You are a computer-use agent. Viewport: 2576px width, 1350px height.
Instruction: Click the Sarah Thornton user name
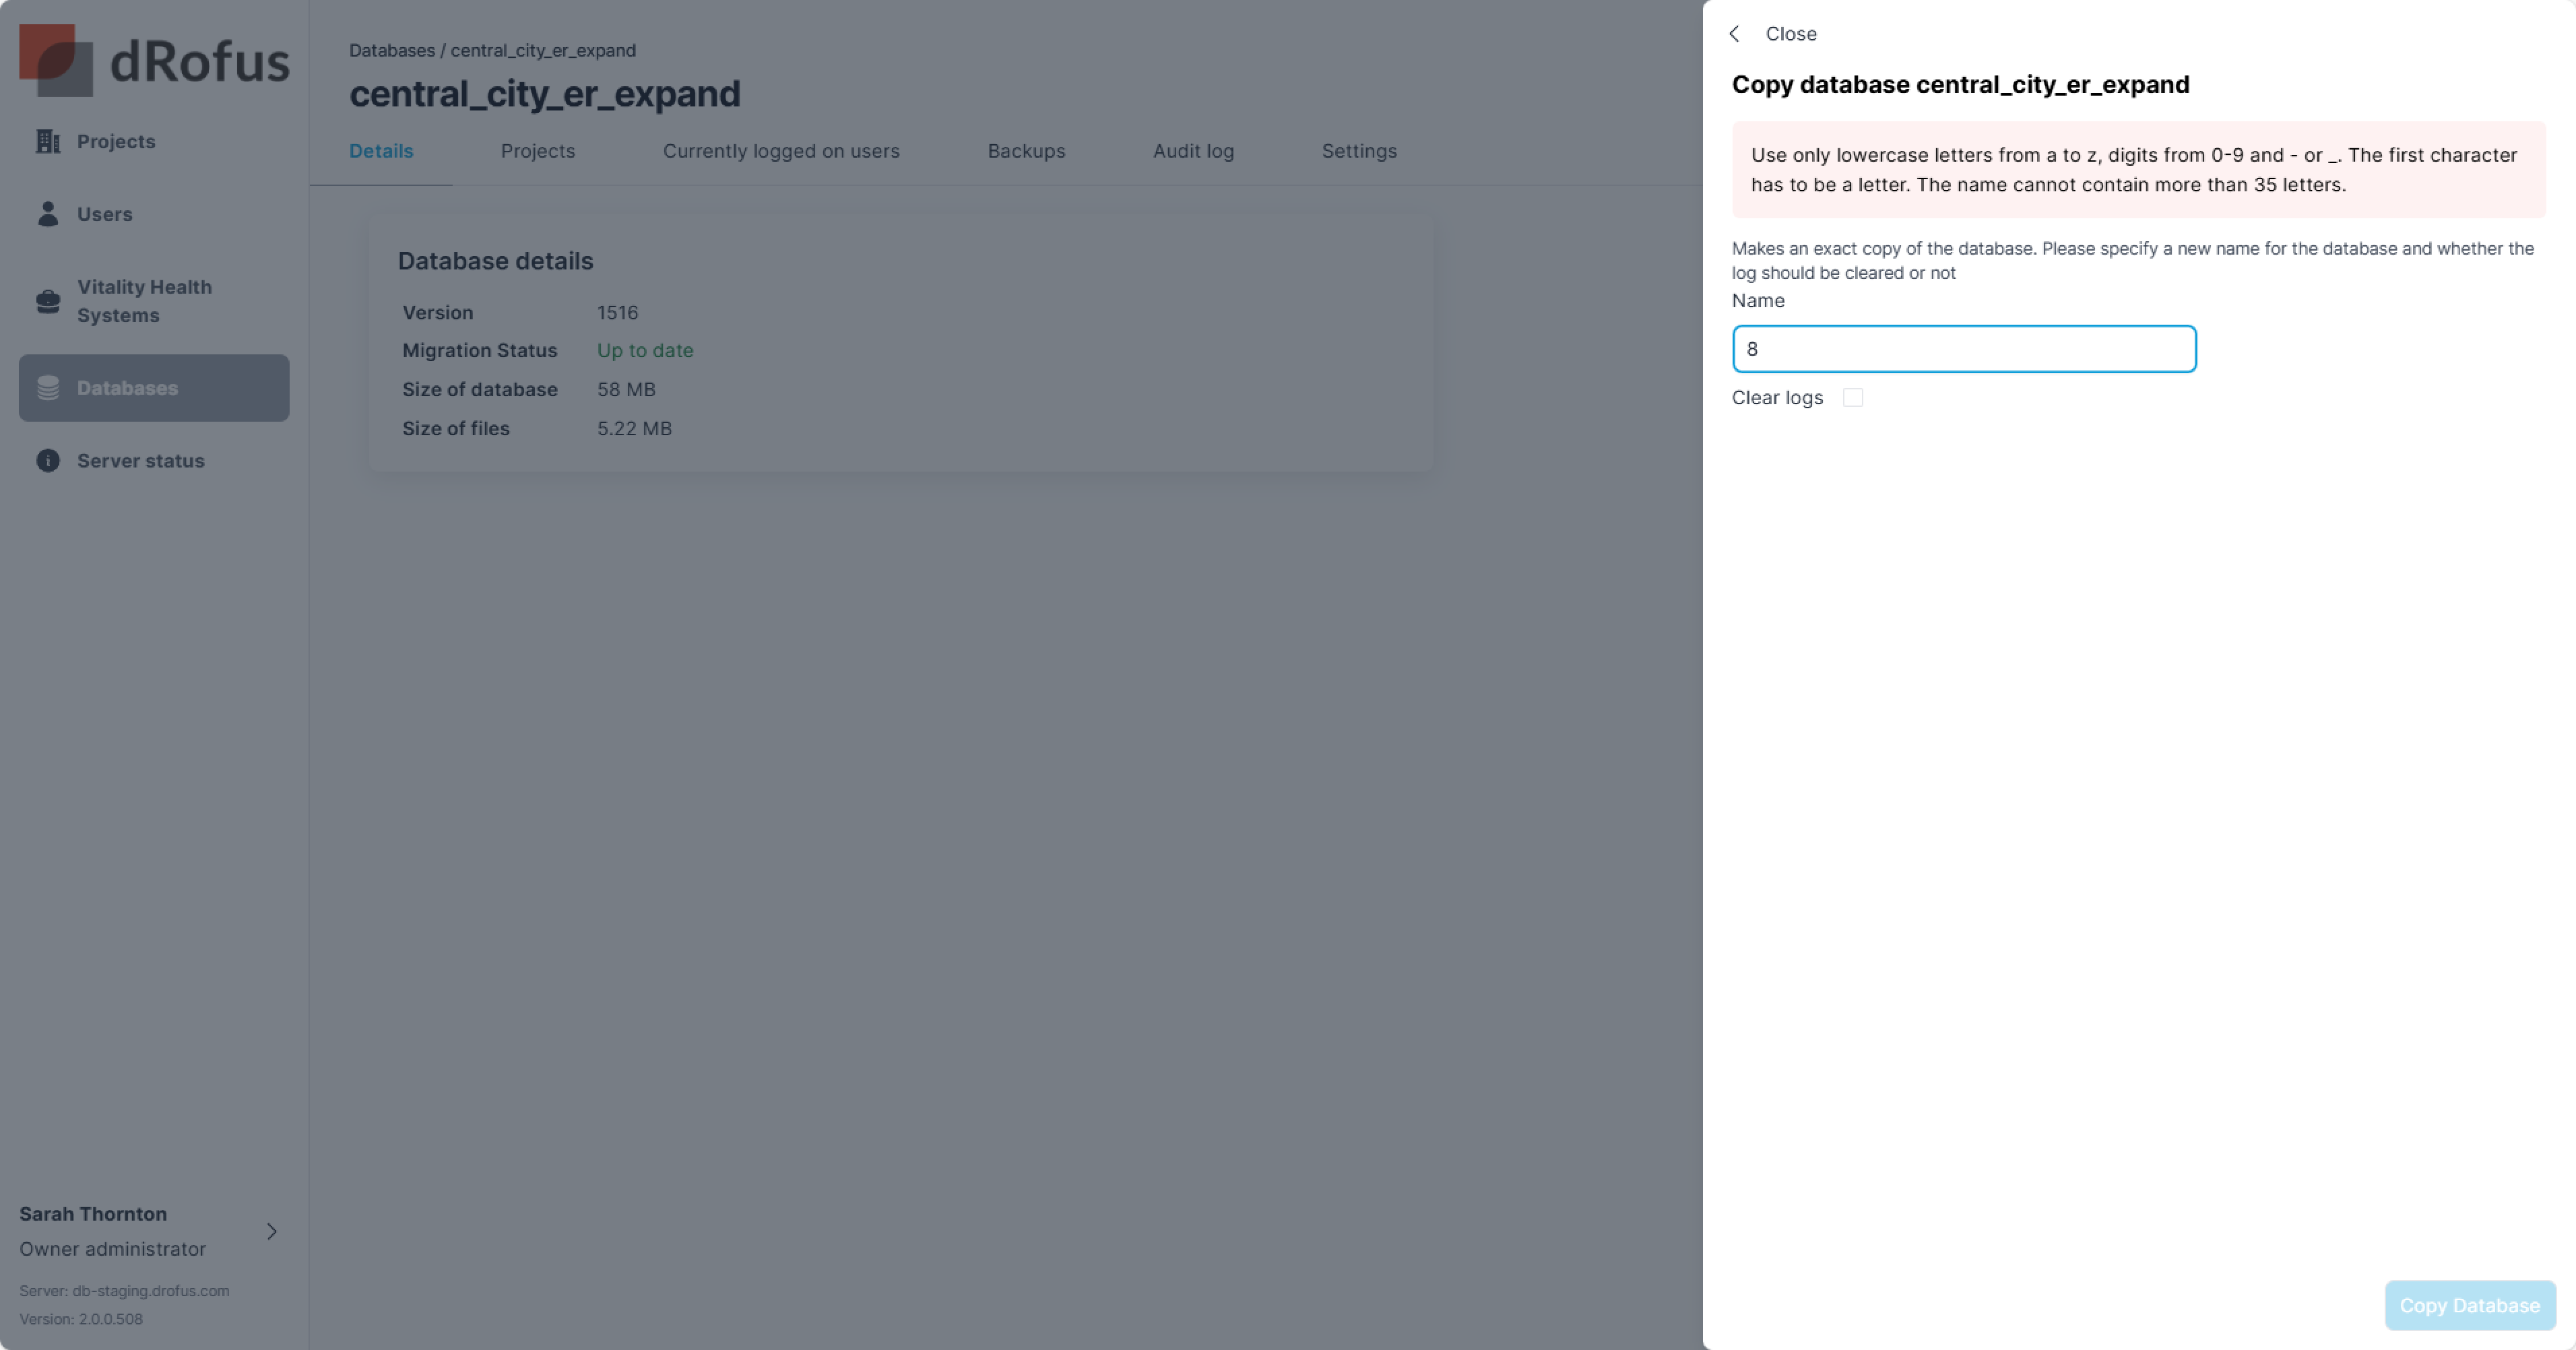pyautogui.click(x=93, y=1214)
